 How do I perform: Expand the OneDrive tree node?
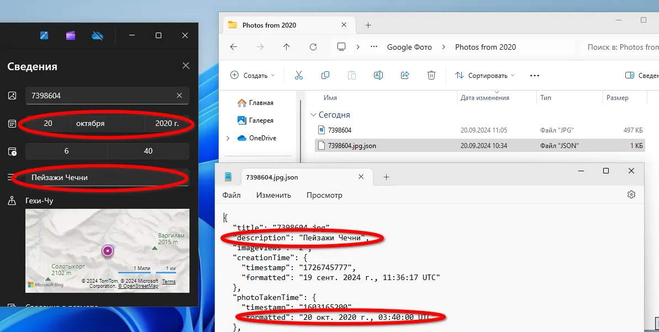228,138
